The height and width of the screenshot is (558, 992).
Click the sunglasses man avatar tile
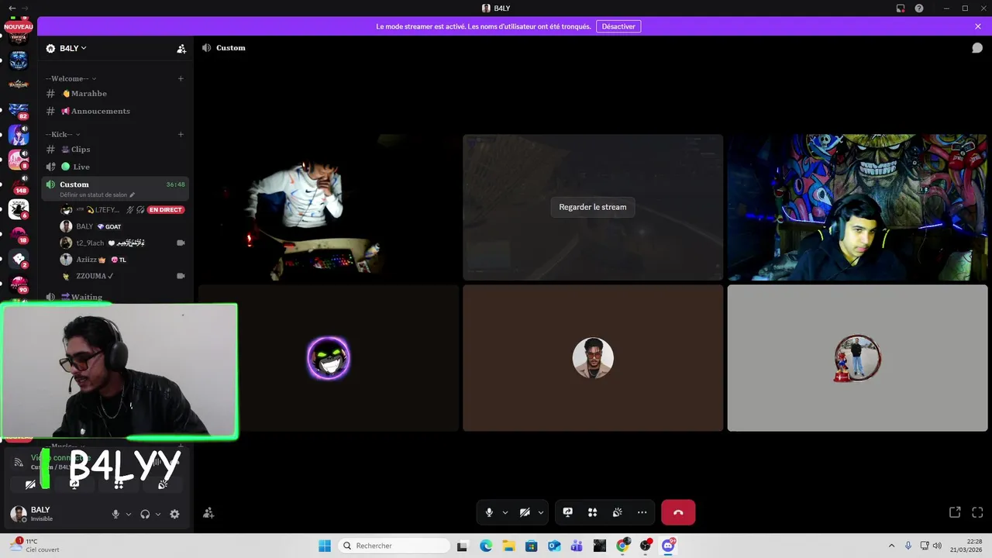pos(593,358)
